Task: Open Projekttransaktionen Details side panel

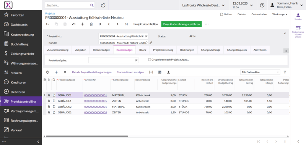Action: coord(298,32)
